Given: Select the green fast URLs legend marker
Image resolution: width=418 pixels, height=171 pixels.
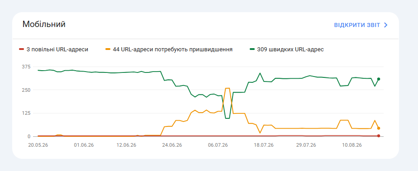Looking at the screenshot, I should coord(252,49).
